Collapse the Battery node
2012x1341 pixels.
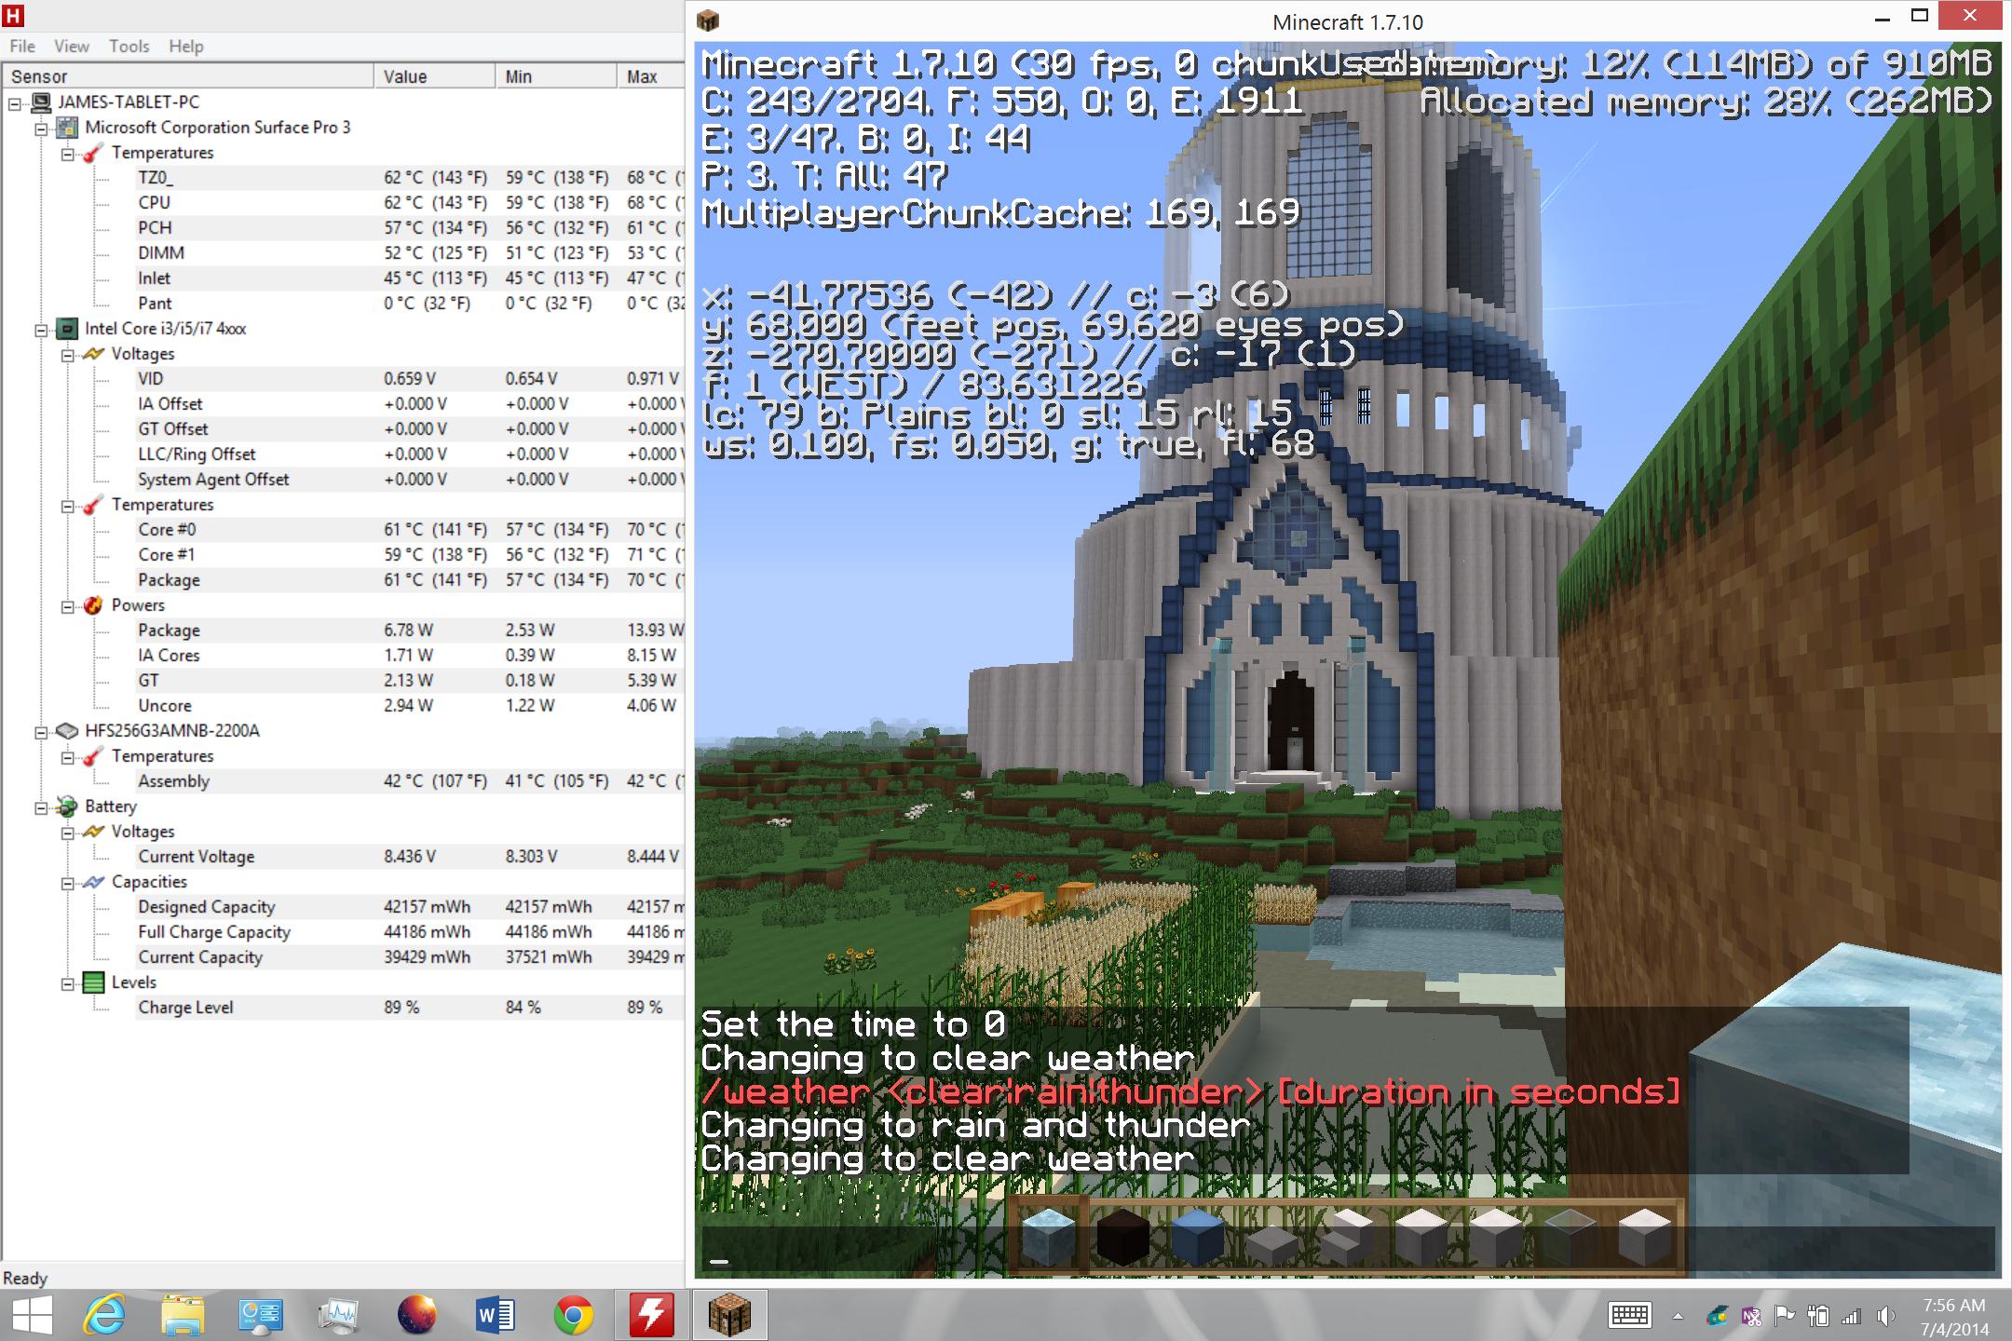41,808
